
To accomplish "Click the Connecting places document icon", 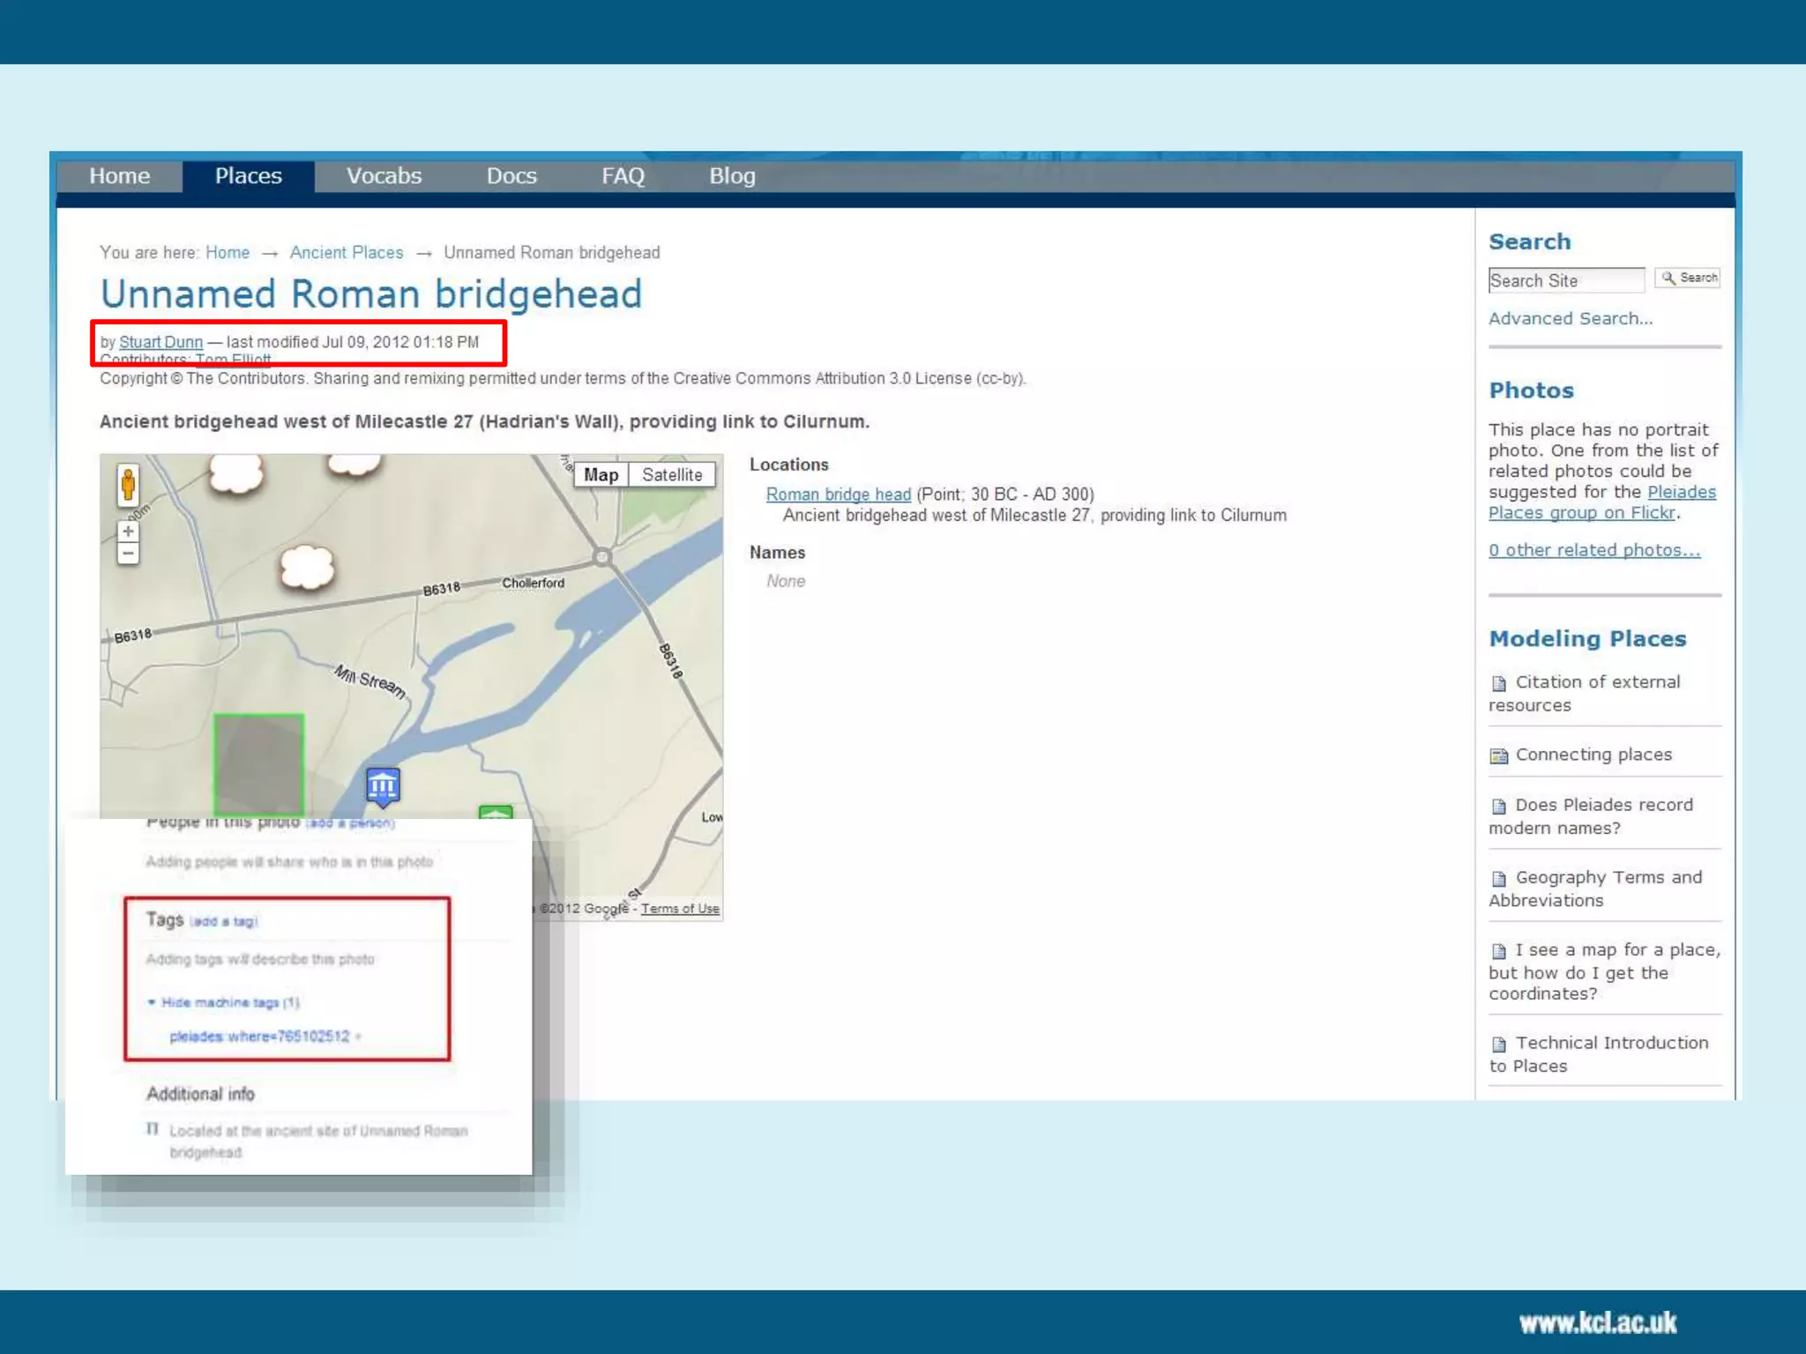I will 1498,755.
